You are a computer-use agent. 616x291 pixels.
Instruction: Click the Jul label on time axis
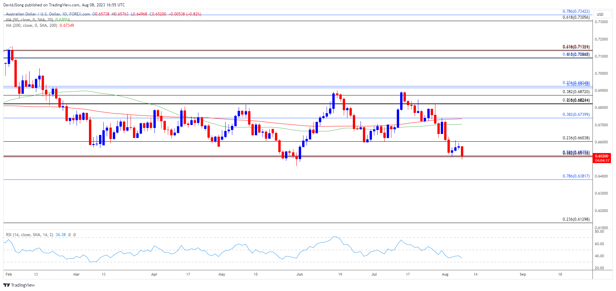(x=374, y=274)
